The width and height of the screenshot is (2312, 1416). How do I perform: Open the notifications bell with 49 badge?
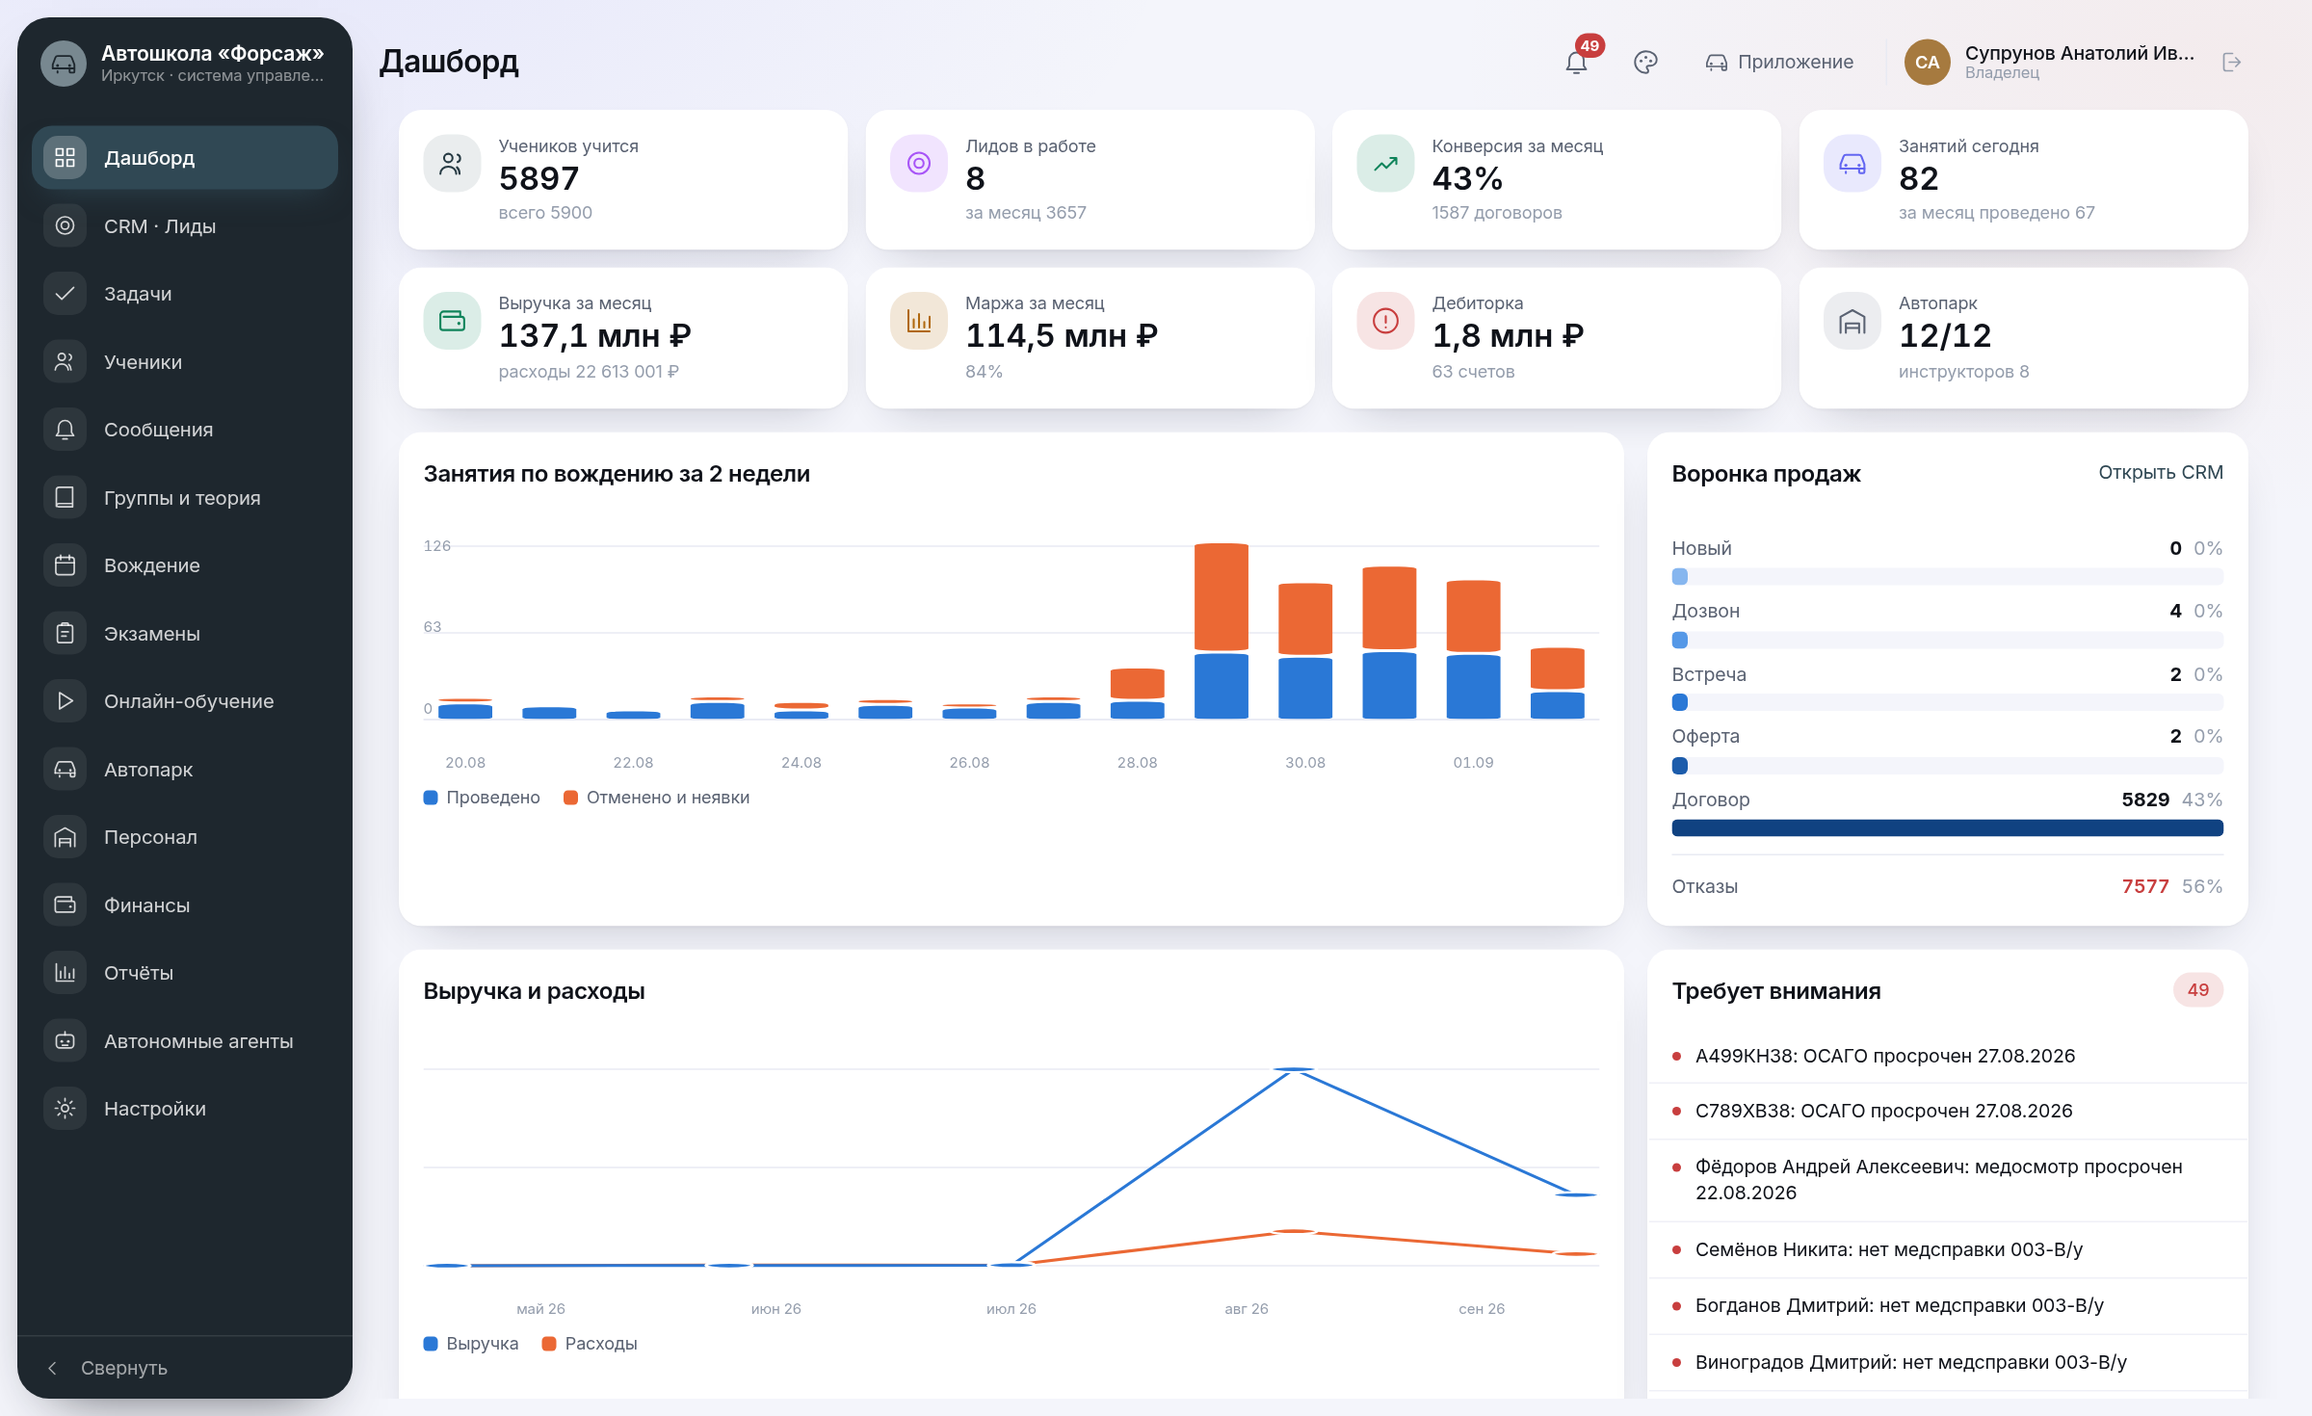tap(1577, 63)
